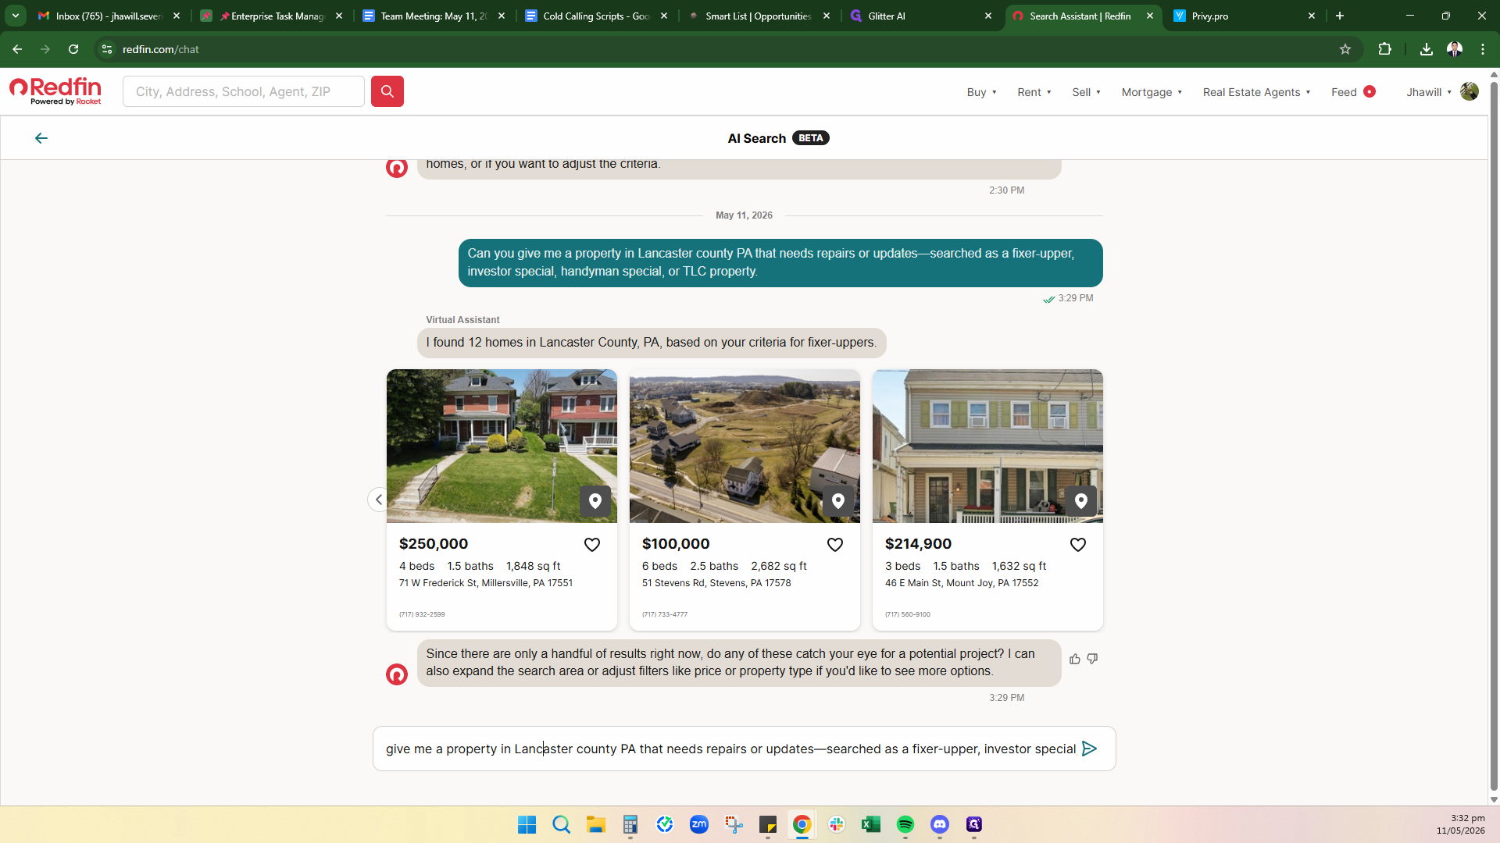Expand the Buy dropdown menu

click(x=981, y=92)
